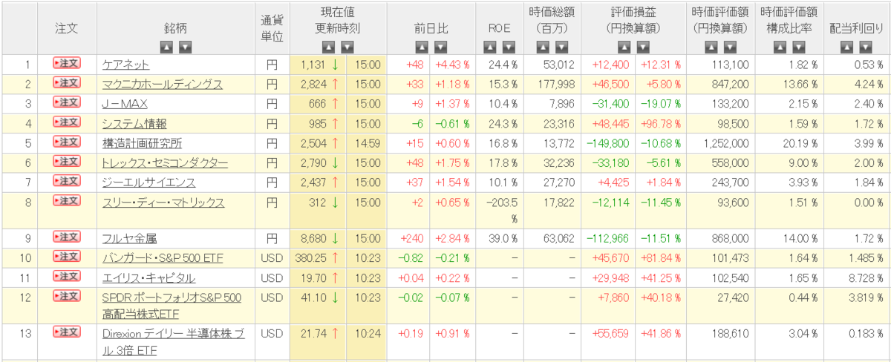Click 注文 button for トレックス・セミコンダクター

[66, 162]
